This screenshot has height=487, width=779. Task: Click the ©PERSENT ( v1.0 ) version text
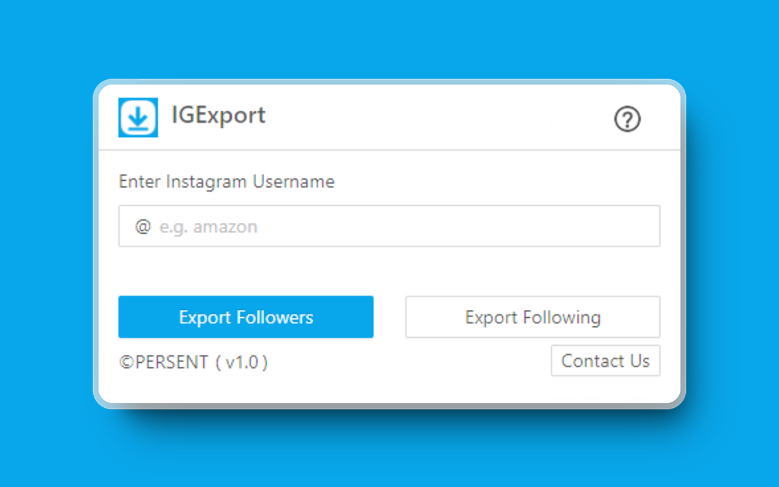pos(194,362)
